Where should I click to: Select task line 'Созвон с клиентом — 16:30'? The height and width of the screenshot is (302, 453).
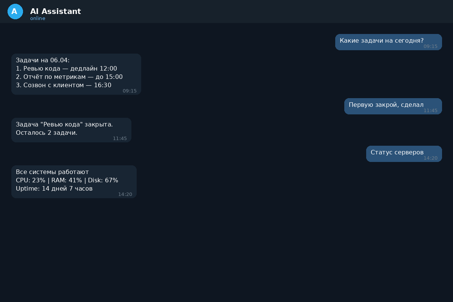click(63, 85)
